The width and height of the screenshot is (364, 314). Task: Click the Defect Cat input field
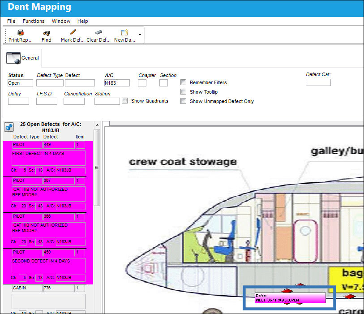point(318,82)
